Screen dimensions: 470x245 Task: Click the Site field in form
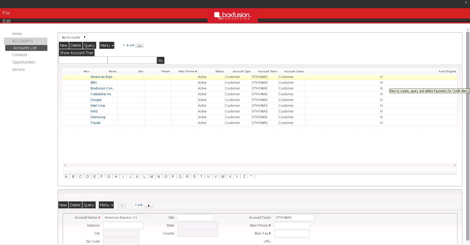point(196,218)
